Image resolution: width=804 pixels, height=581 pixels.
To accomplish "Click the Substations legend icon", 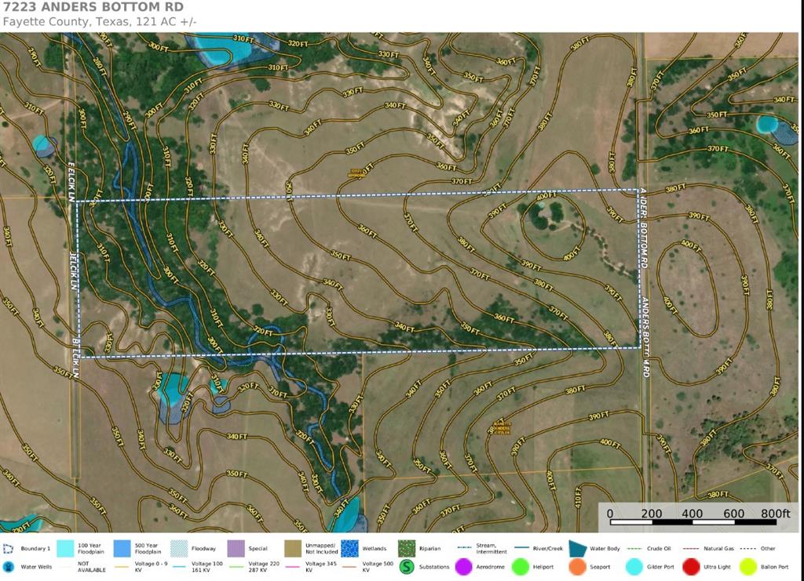I will [x=407, y=566].
